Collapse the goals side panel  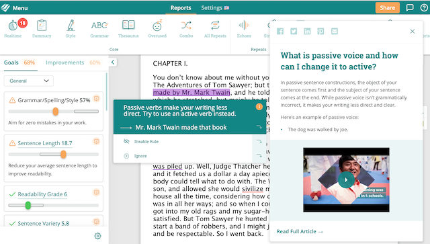[x=113, y=62]
